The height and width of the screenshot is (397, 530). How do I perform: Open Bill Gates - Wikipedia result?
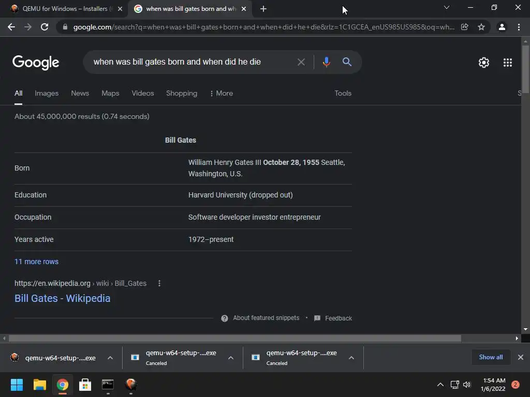[x=62, y=298]
